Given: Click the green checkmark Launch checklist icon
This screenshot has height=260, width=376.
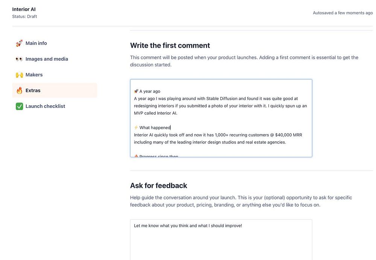Looking at the screenshot, I should point(19,106).
